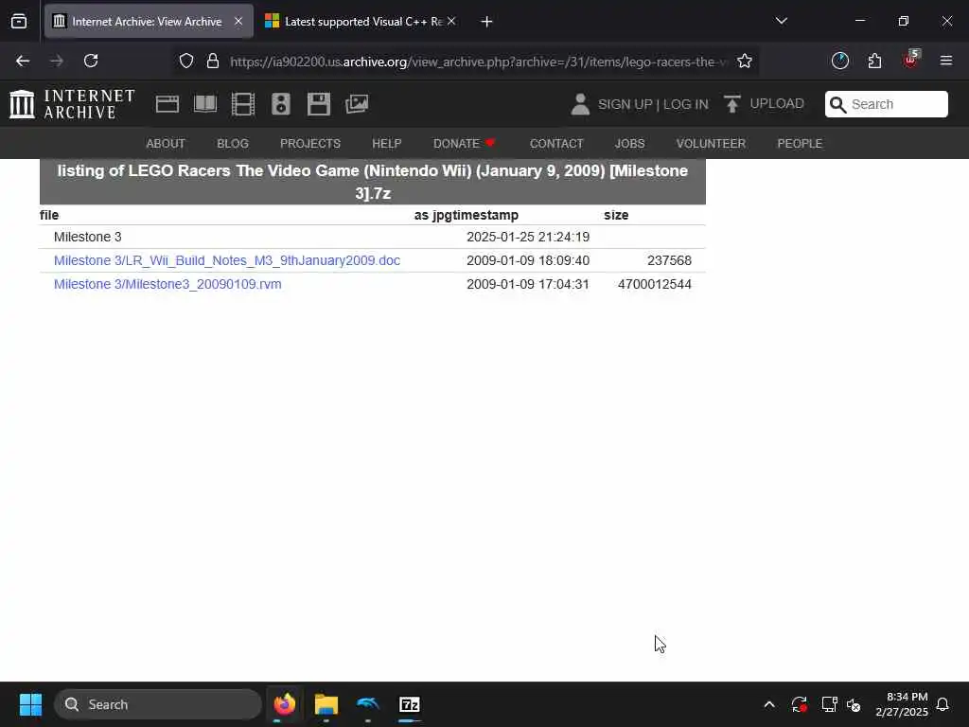The width and height of the screenshot is (969, 727).
Task: Select the 4700012544 size value
Action: click(655, 284)
